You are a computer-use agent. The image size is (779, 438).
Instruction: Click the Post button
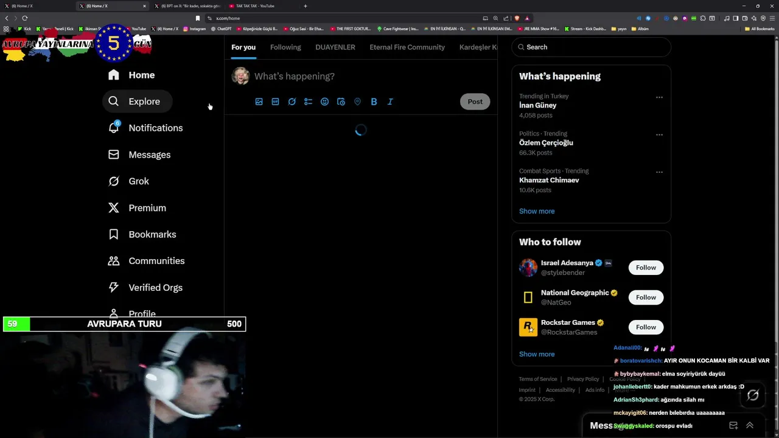click(x=475, y=102)
